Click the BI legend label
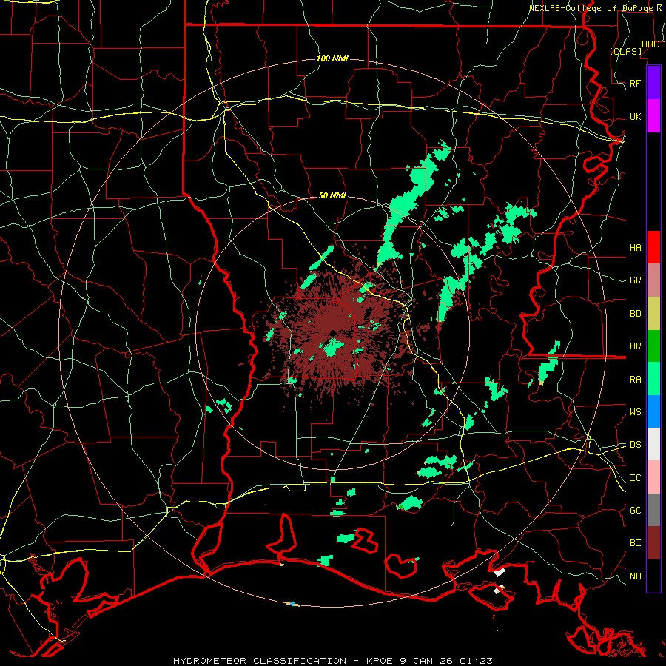This screenshot has height=666, width=666. point(635,543)
